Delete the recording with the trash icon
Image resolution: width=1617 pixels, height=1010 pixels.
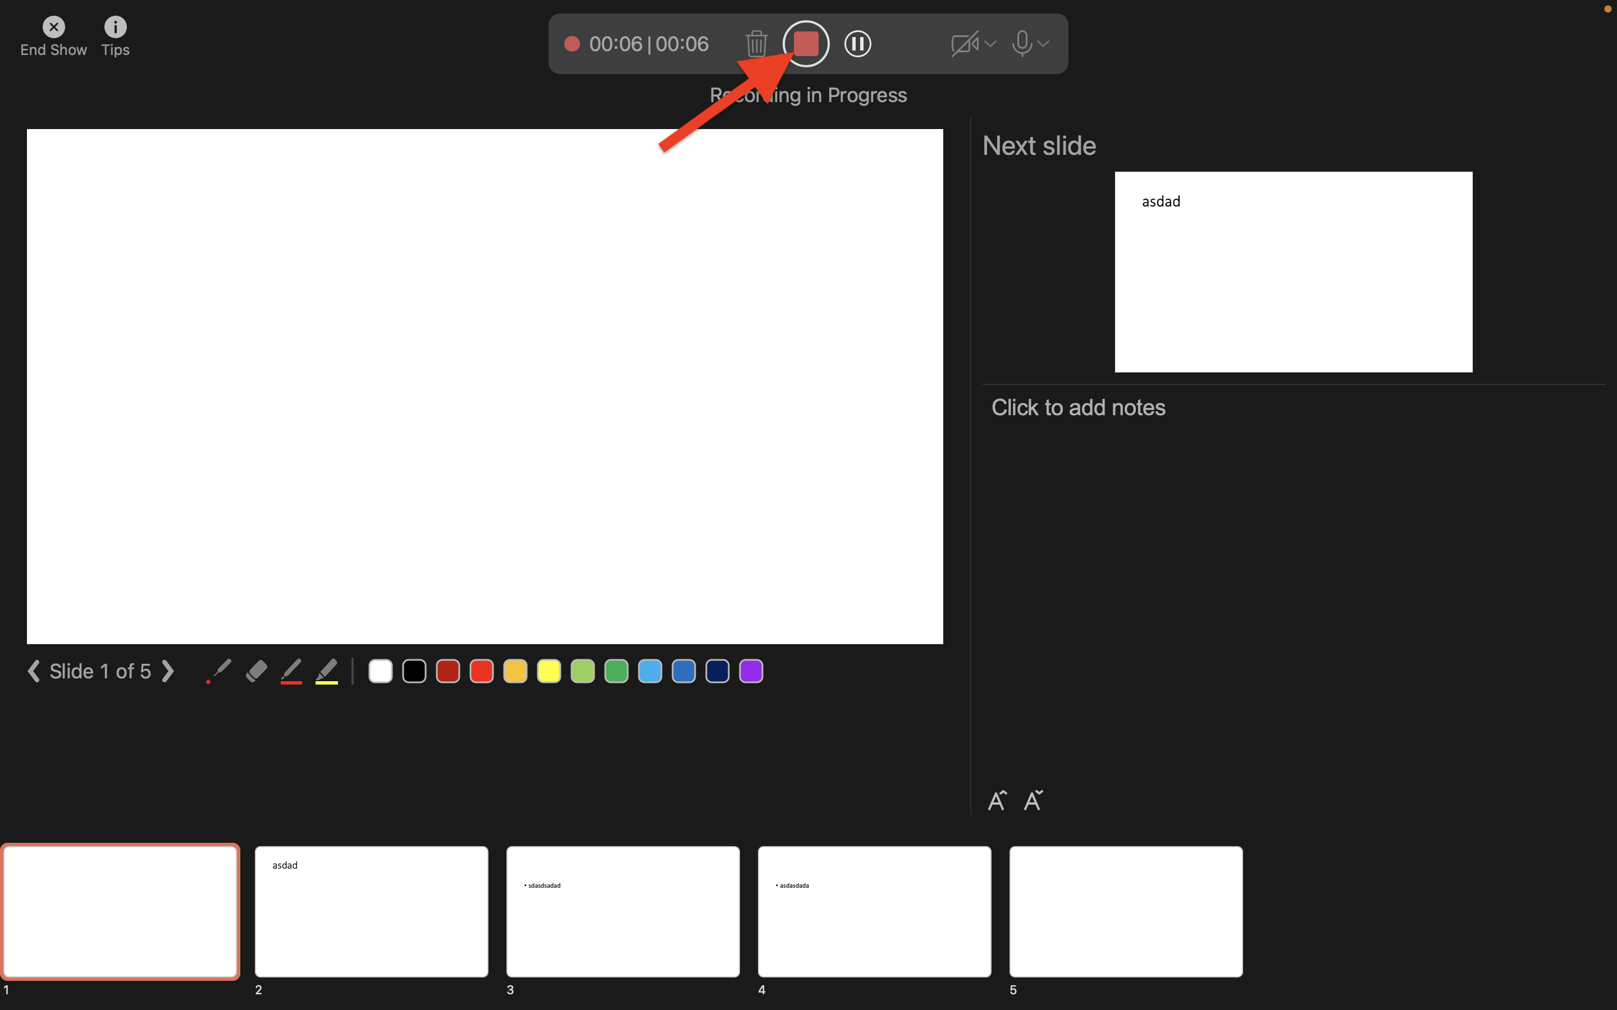[756, 44]
